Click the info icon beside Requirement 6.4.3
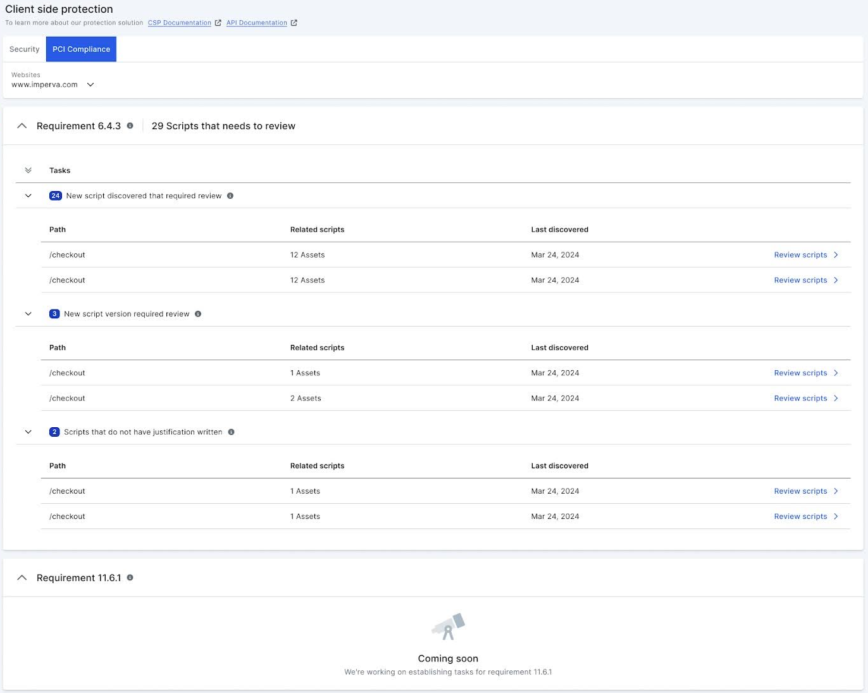This screenshot has width=868, height=693. (x=130, y=125)
